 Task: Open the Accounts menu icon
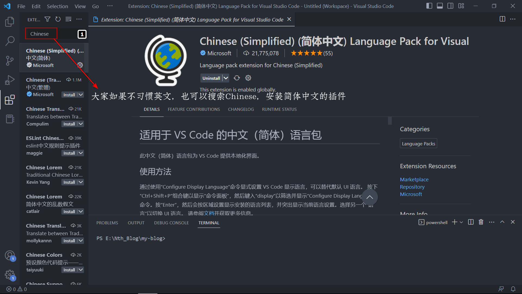click(x=10, y=256)
